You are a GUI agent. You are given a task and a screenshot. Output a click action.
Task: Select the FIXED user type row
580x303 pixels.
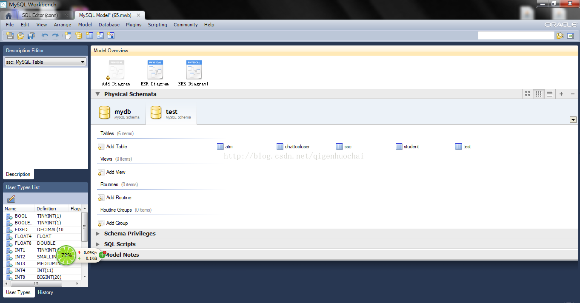(42, 229)
